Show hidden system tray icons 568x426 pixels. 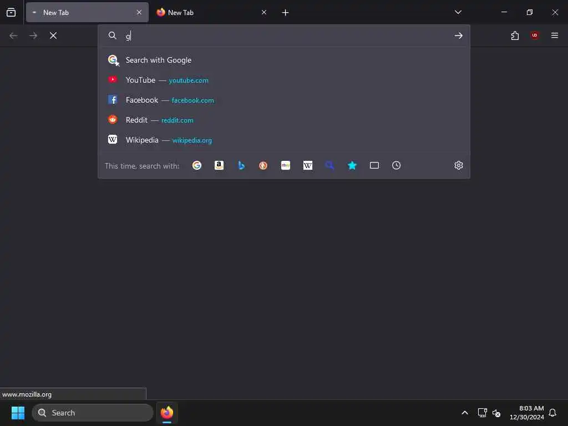(x=465, y=413)
